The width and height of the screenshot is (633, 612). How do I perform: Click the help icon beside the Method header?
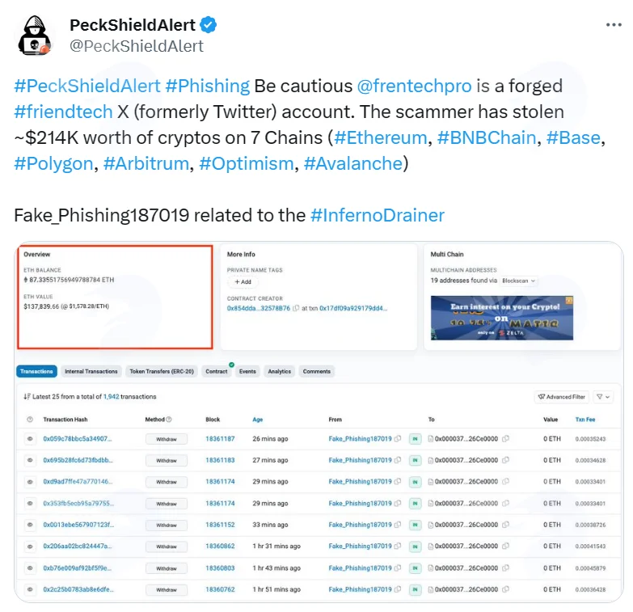[169, 420]
